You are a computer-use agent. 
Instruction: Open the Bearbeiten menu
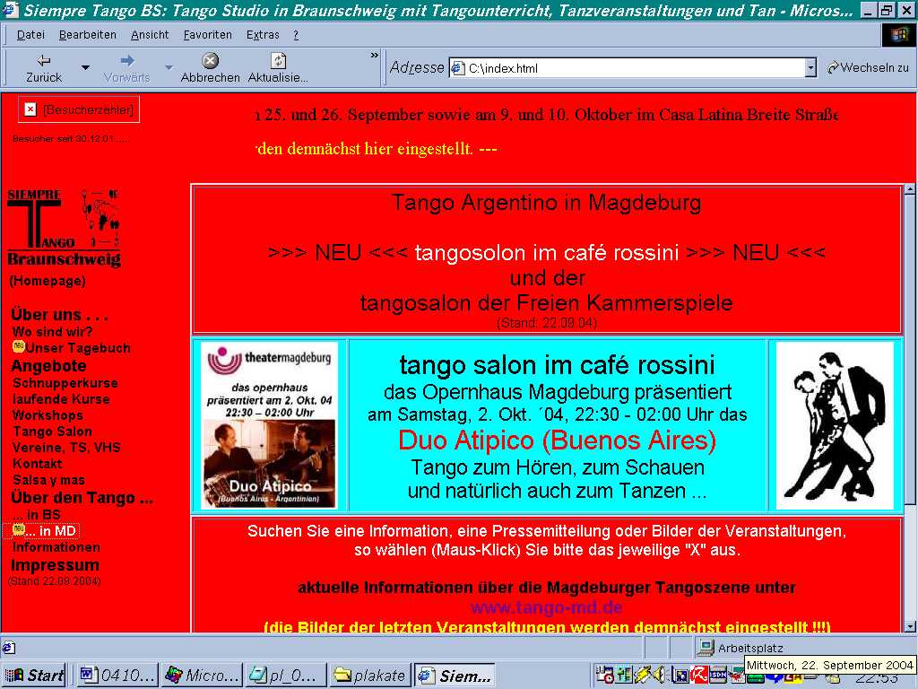87,35
